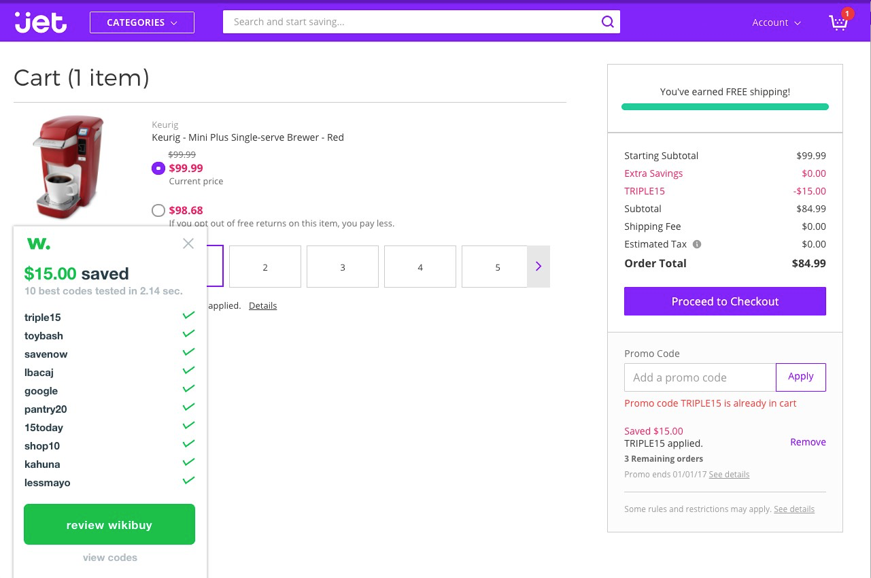Remove the TRIPLE15 promo code
Image resolution: width=871 pixels, height=578 pixels.
click(x=808, y=442)
